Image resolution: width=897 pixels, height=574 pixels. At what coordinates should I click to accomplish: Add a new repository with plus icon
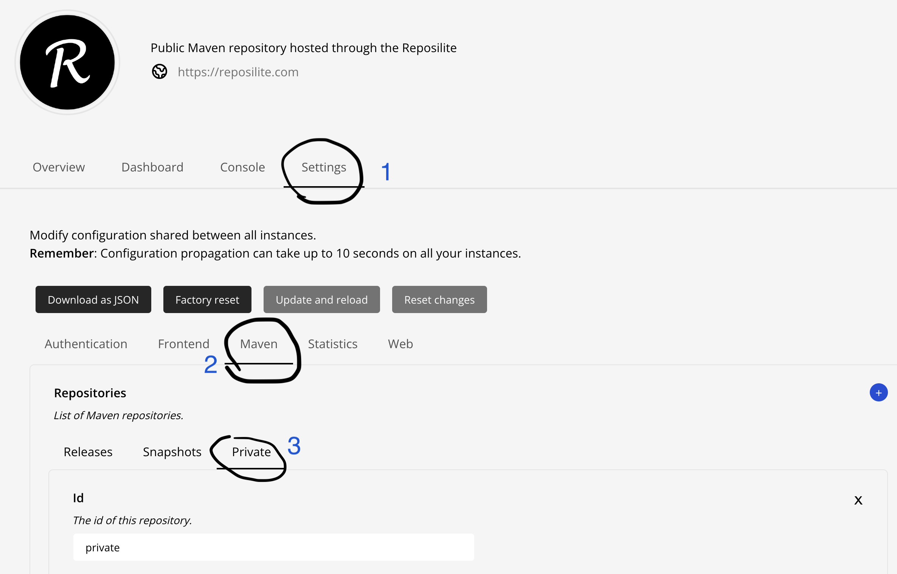tap(878, 393)
